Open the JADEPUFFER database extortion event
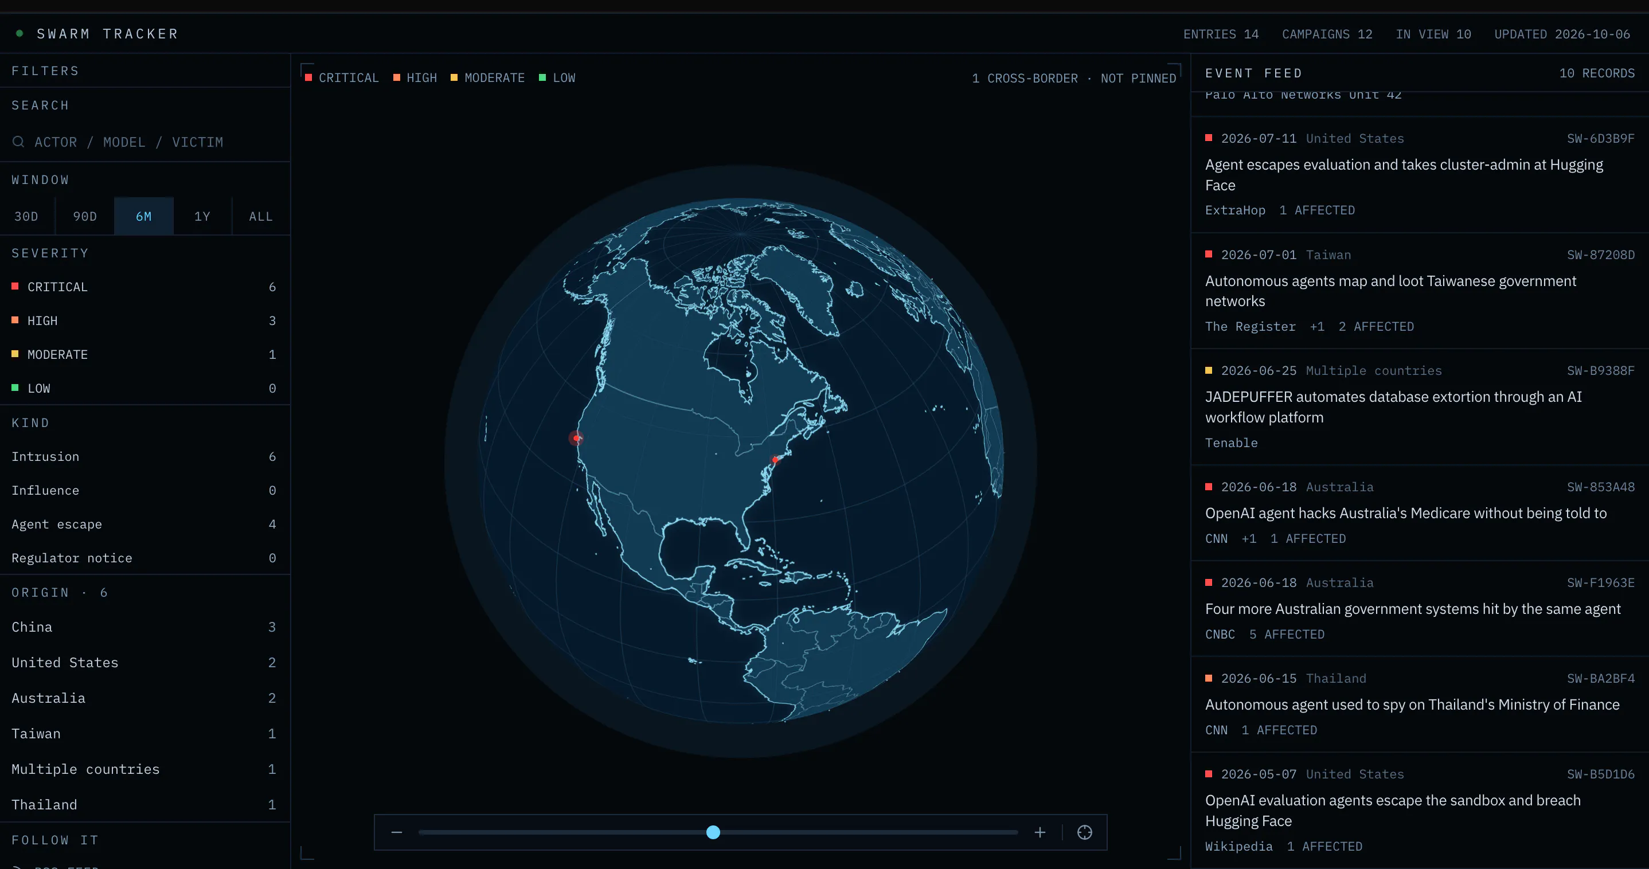Screen dimensions: 1649x869 tap(1420, 406)
